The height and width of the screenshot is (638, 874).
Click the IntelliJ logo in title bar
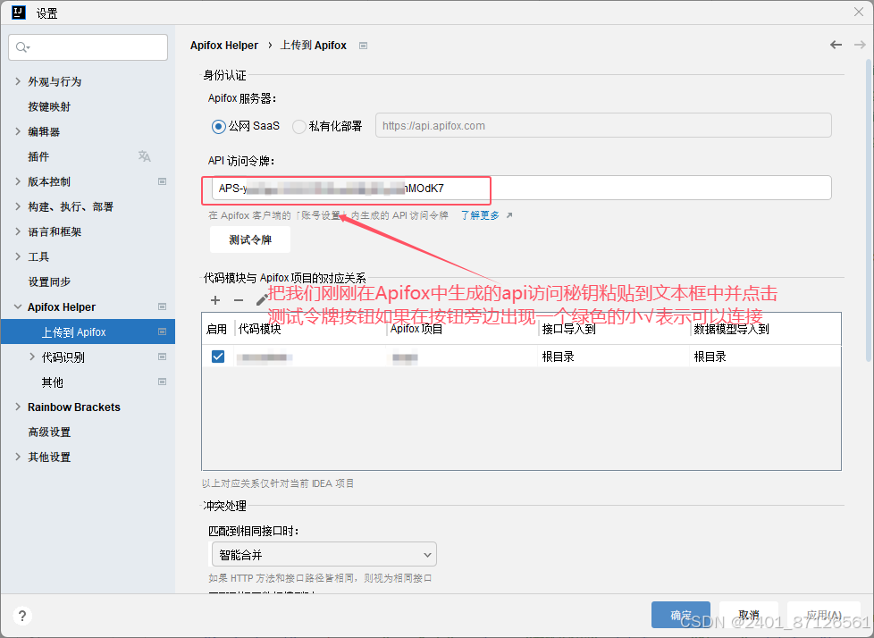coord(19,13)
